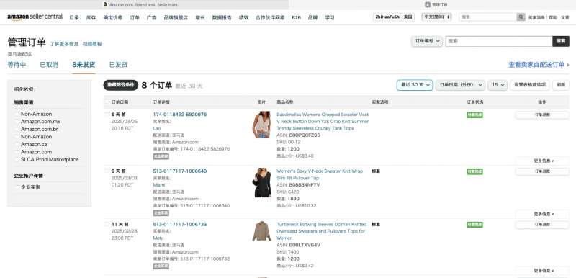The height and width of the screenshot is (278, 576).
Task: Switch to the 已取消 tab
Action: [49, 65]
